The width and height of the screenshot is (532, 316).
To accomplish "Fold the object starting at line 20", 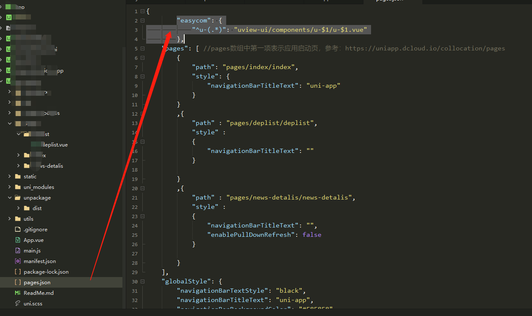I will [x=142, y=188].
